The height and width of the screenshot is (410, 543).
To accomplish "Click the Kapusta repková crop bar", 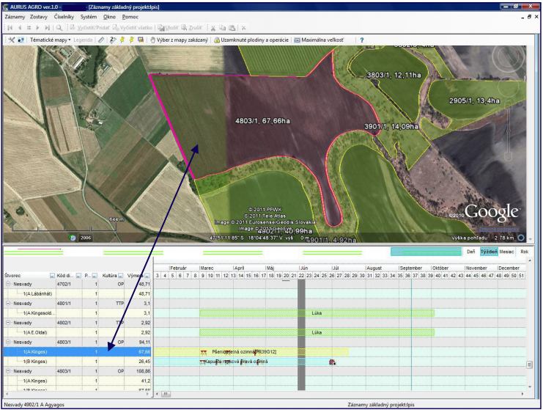I will point(245,362).
